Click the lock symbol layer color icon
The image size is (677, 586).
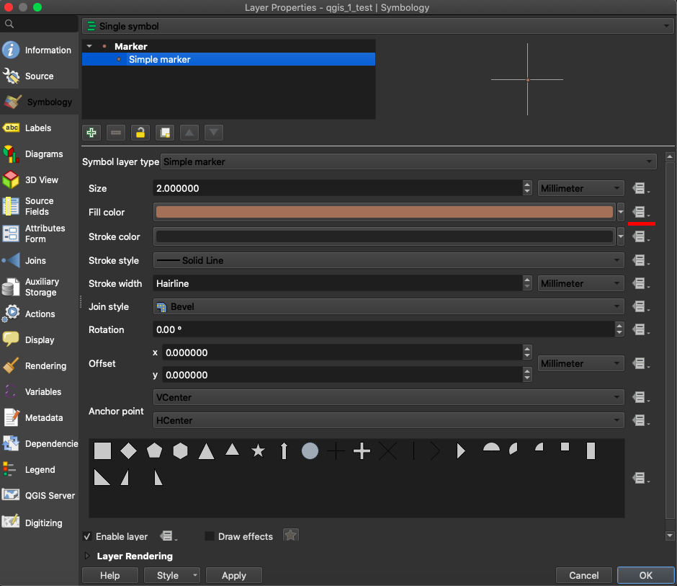pos(140,133)
